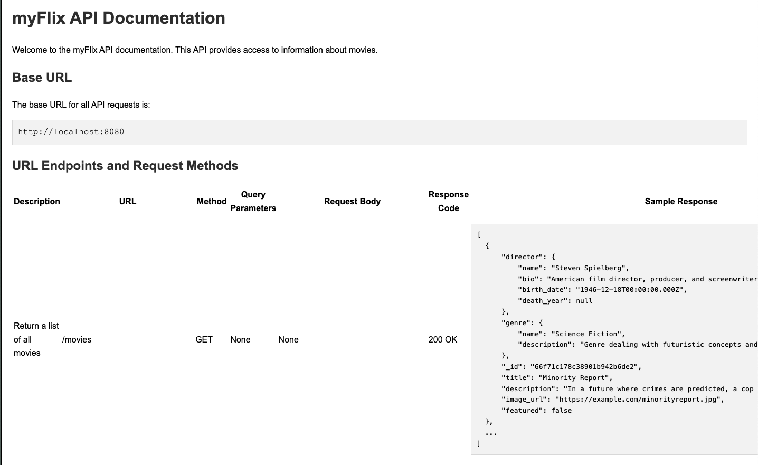758x465 pixels.
Task: Click the featured: false JSON field
Action: click(535, 410)
